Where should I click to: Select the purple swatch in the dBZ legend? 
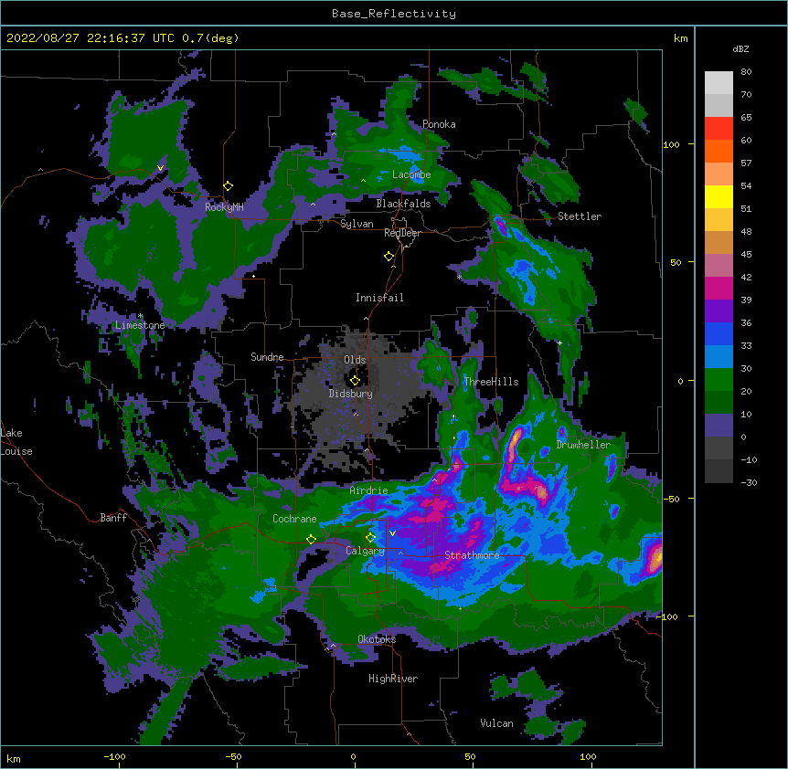719,311
